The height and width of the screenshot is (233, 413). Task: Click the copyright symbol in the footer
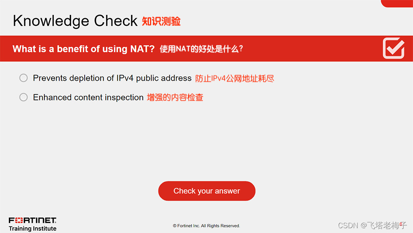(x=175, y=226)
